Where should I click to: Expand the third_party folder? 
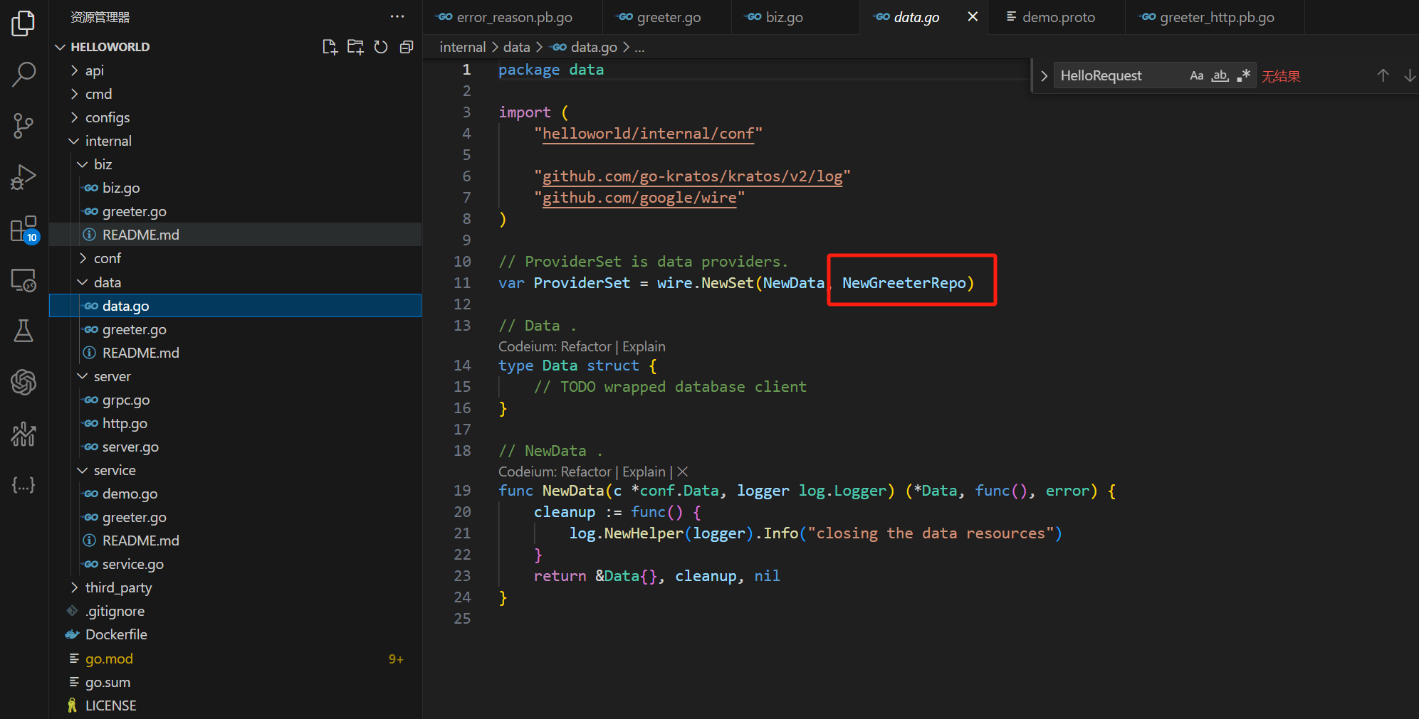pos(235,587)
